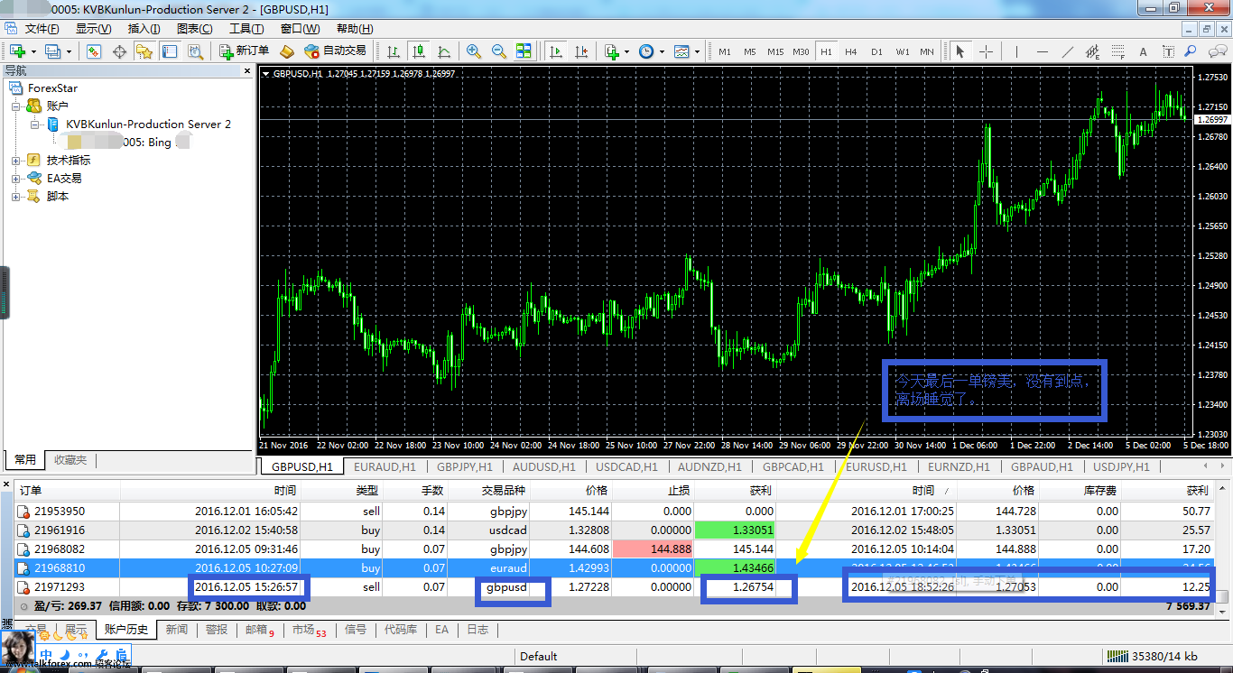Open the Strategy Tester icon
This screenshot has height=673, width=1233.
coord(195,51)
